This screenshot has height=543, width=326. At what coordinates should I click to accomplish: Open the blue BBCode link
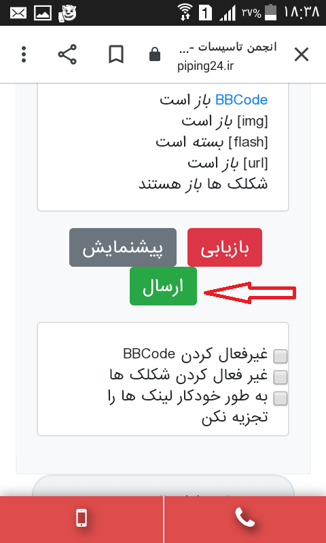[x=242, y=100]
